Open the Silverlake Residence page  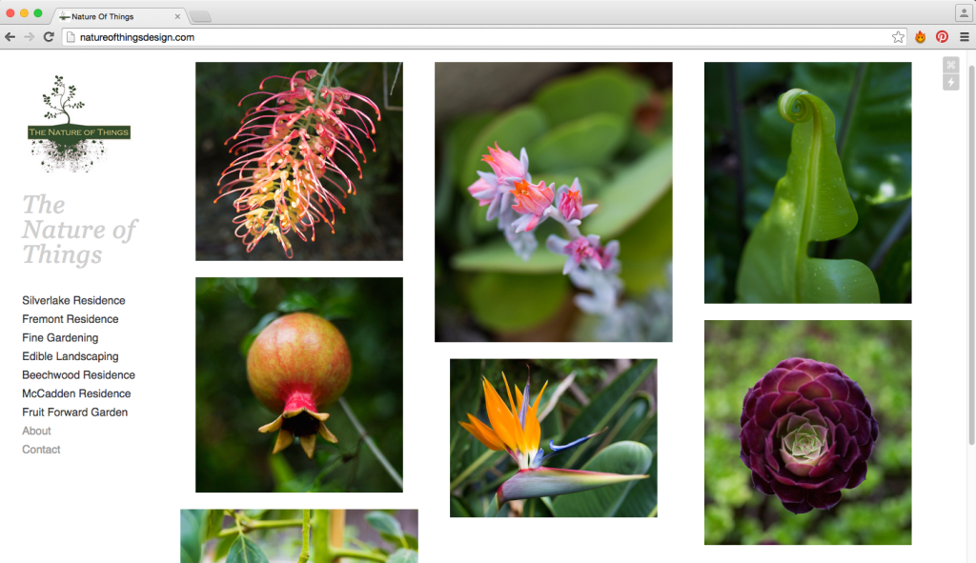(x=72, y=300)
